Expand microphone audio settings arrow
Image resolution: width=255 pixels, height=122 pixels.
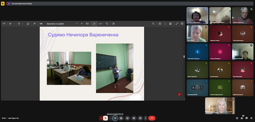click(x=101, y=118)
